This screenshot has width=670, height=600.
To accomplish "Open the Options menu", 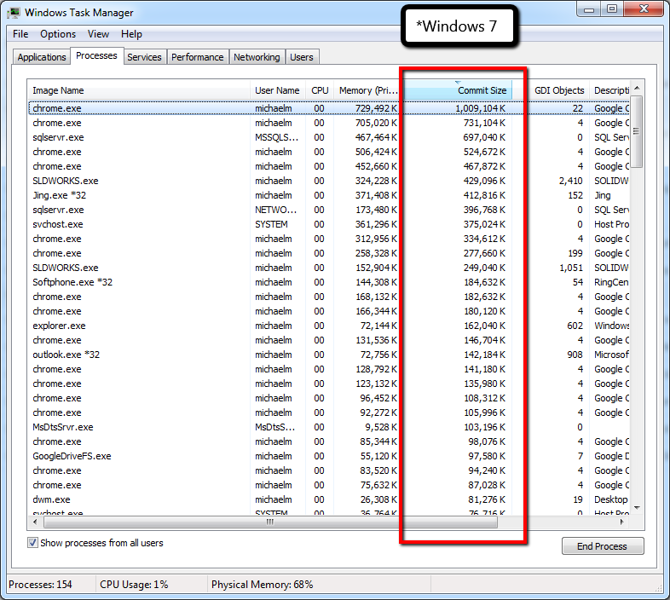I will (x=58, y=34).
